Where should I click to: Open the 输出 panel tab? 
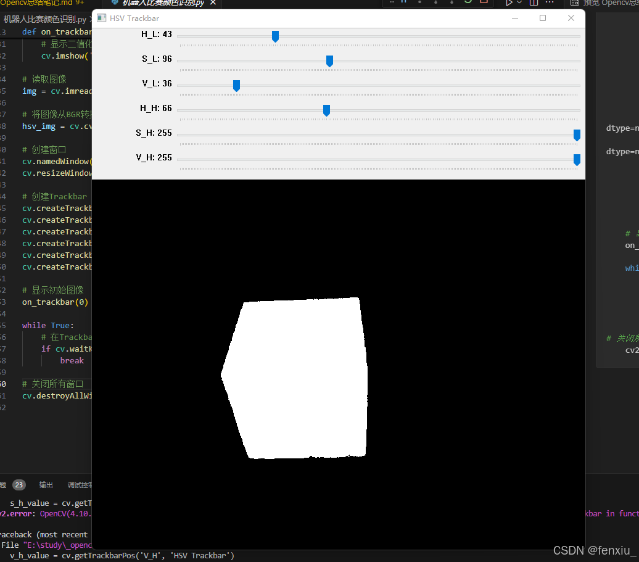tap(46, 485)
